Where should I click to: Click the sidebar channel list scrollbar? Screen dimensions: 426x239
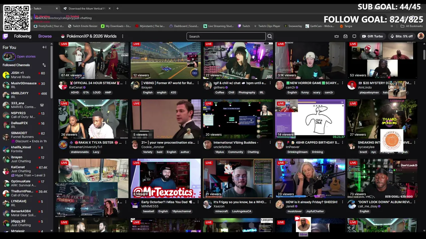point(52,71)
